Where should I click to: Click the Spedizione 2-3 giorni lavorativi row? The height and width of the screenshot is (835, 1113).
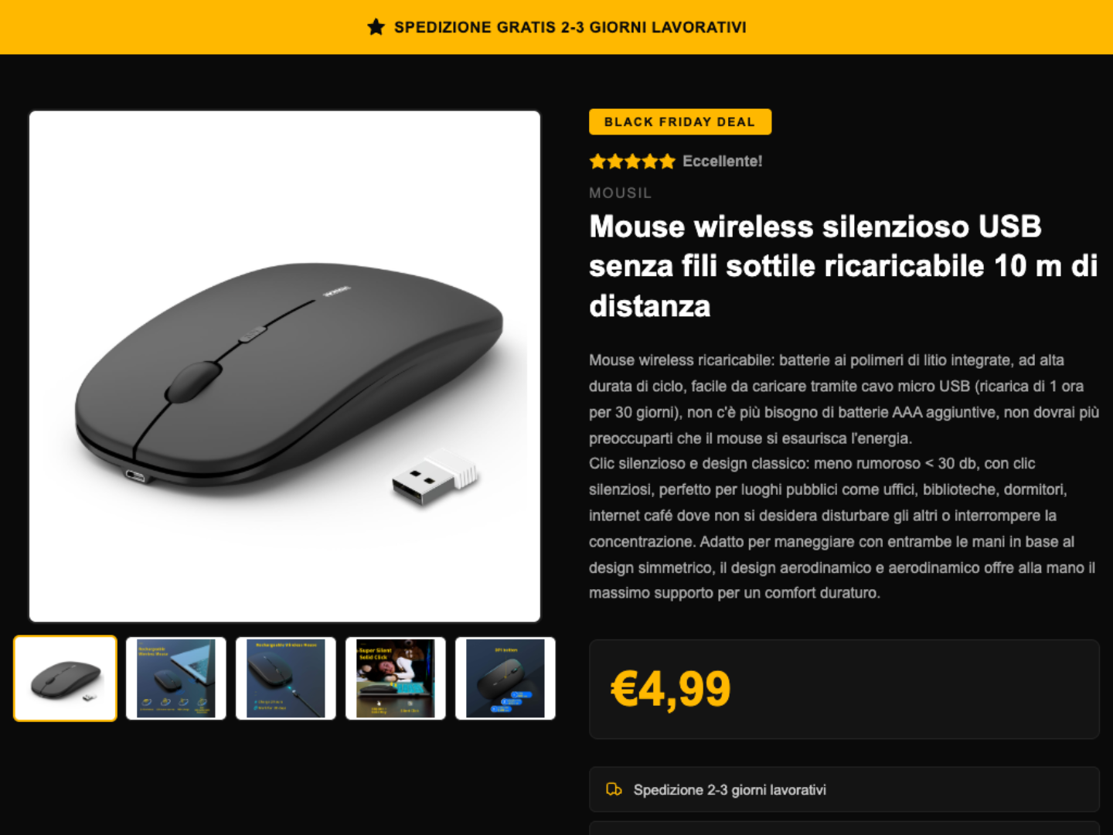844,789
